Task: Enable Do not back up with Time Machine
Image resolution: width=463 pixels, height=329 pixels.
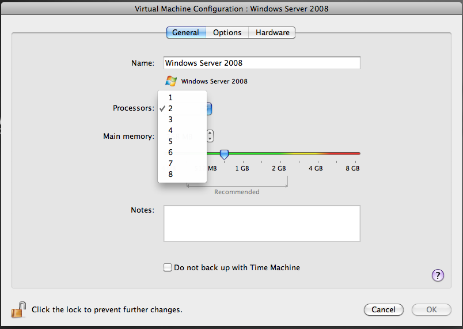Action: coord(168,267)
